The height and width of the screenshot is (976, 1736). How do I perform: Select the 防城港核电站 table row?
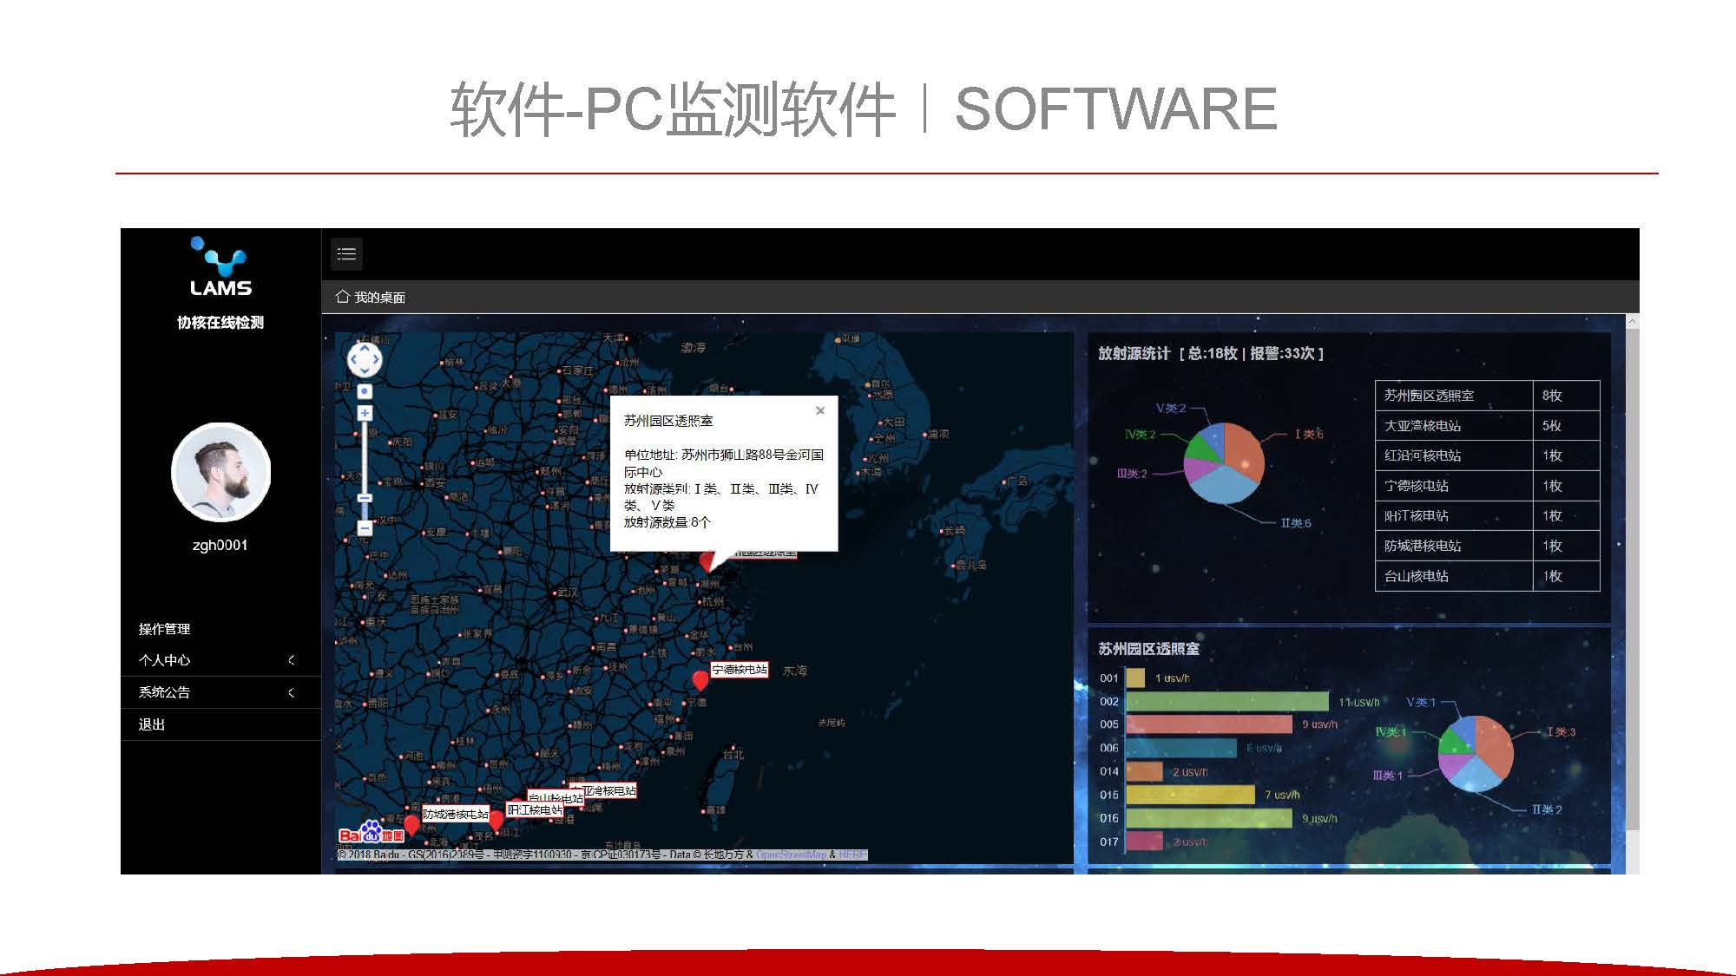pyautogui.click(x=1487, y=546)
